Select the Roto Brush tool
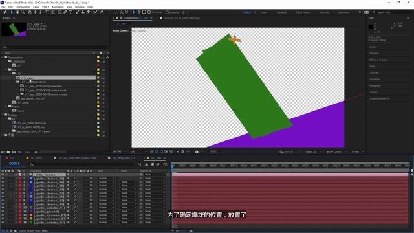 click(95, 12)
